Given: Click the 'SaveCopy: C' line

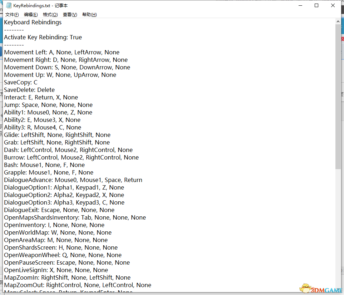Looking at the screenshot, I should pyautogui.click(x=21, y=82).
